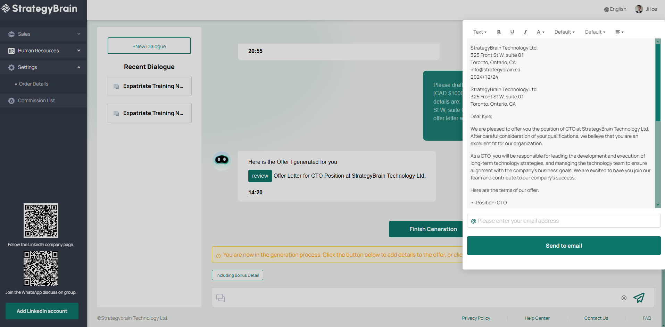Click 'info@strategybrain.ca' text in letter
665x327 pixels.
point(495,70)
